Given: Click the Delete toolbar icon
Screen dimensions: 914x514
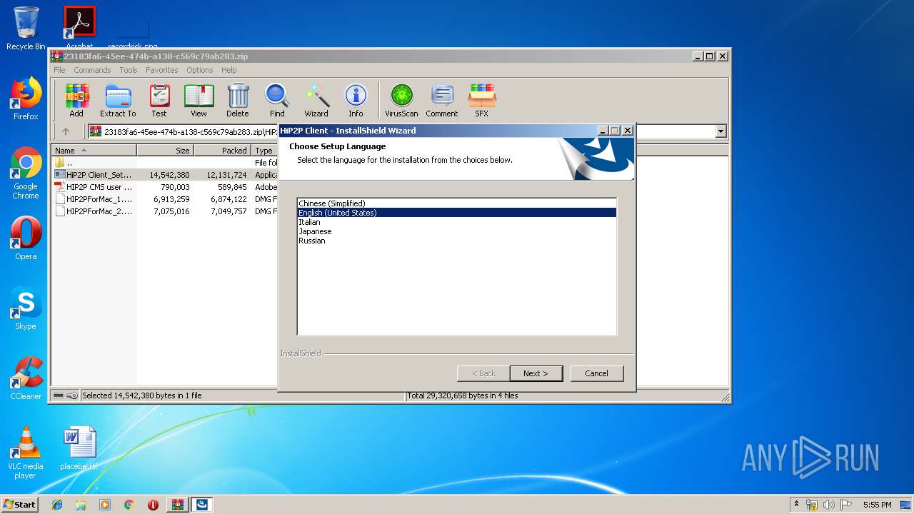Looking at the screenshot, I should click(238, 100).
